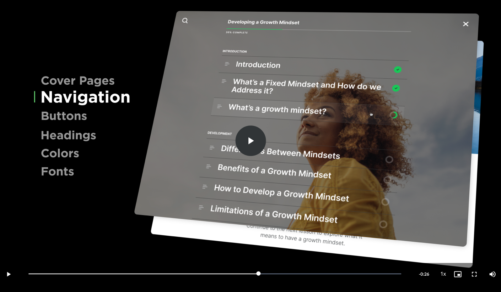Select the Cover Pages menu item
The height and width of the screenshot is (292, 501).
point(77,80)
